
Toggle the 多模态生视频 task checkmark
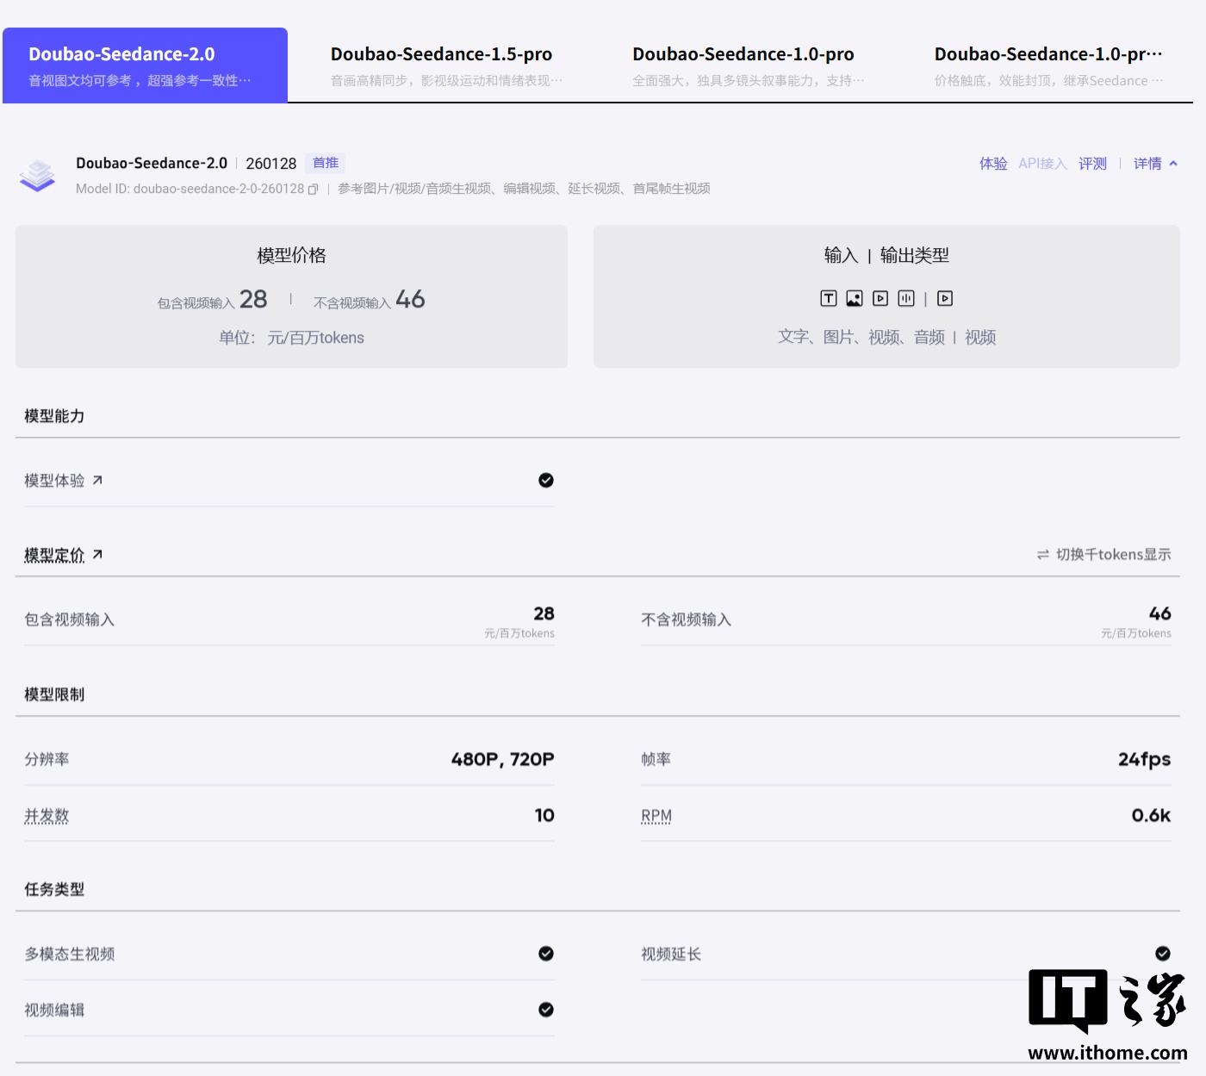[545, 954]
